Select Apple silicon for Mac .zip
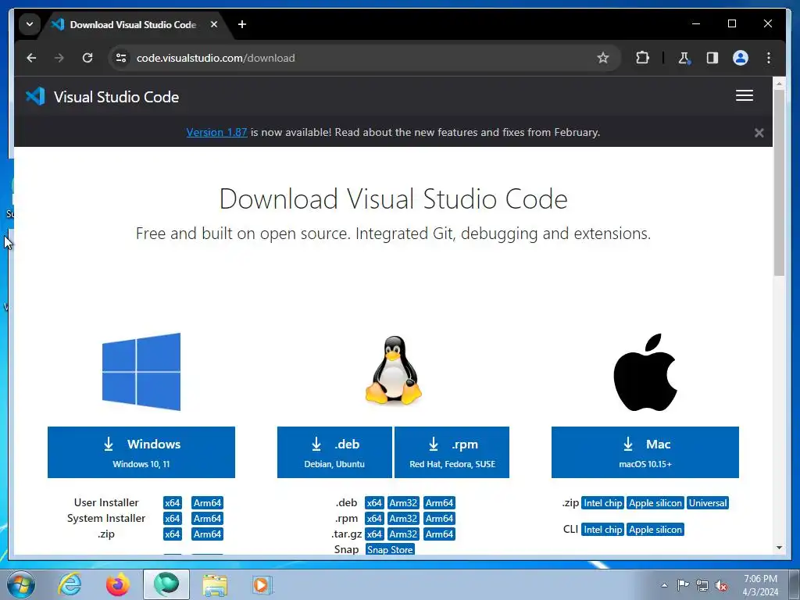Image resolution: width=800 pixels, height=600 pixels. click(655, 503)
